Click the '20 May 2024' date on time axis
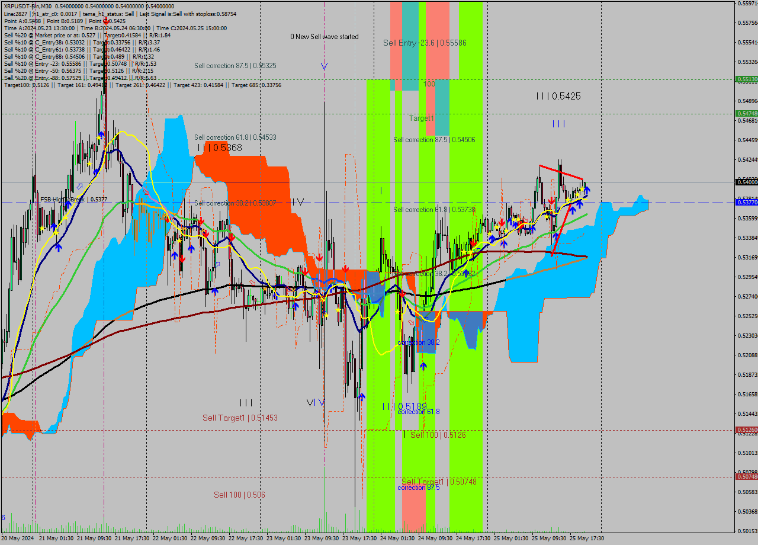 pyautogui.click(x=18, y=538)
